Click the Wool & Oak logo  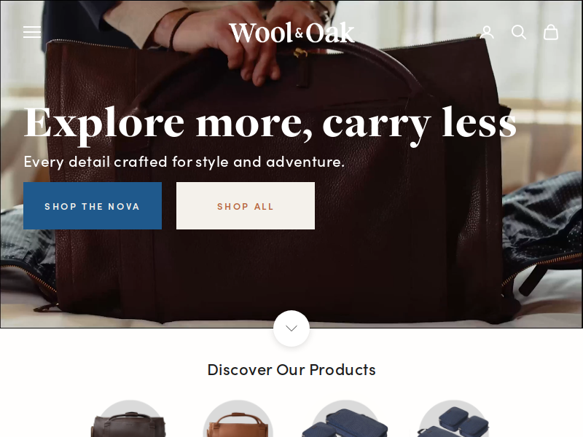[x=291, y=33]
